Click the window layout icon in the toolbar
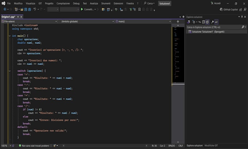The height and width of the screenshot is (149, 248). 108,9
